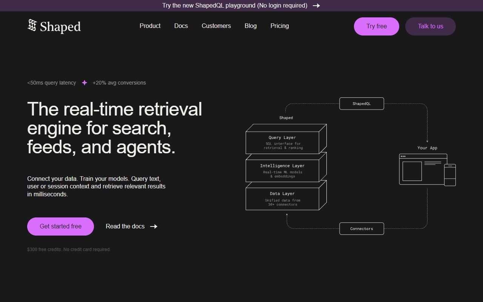The width and height of the screenshot is (483, 302).
Task: Select the Query Layer block
Action: [283, 142]
